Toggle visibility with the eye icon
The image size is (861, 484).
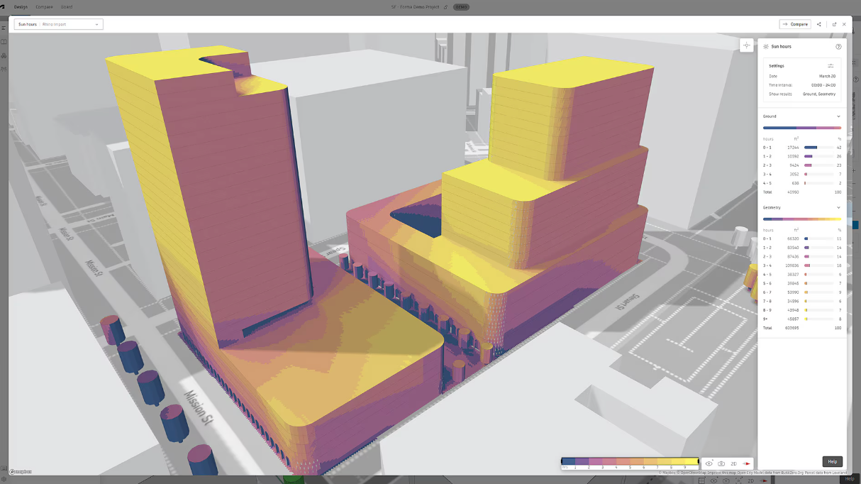pos(709,463)
